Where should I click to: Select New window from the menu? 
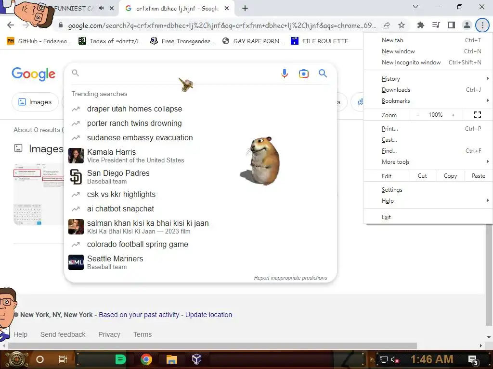(428, 51)
